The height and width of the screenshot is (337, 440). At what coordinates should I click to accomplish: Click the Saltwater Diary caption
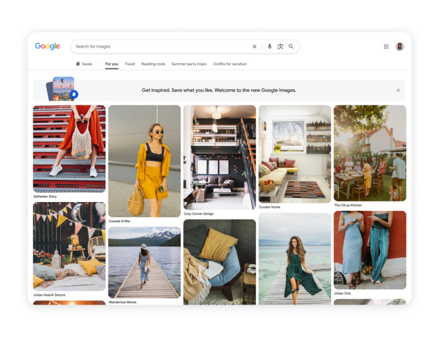coord(45,196)
